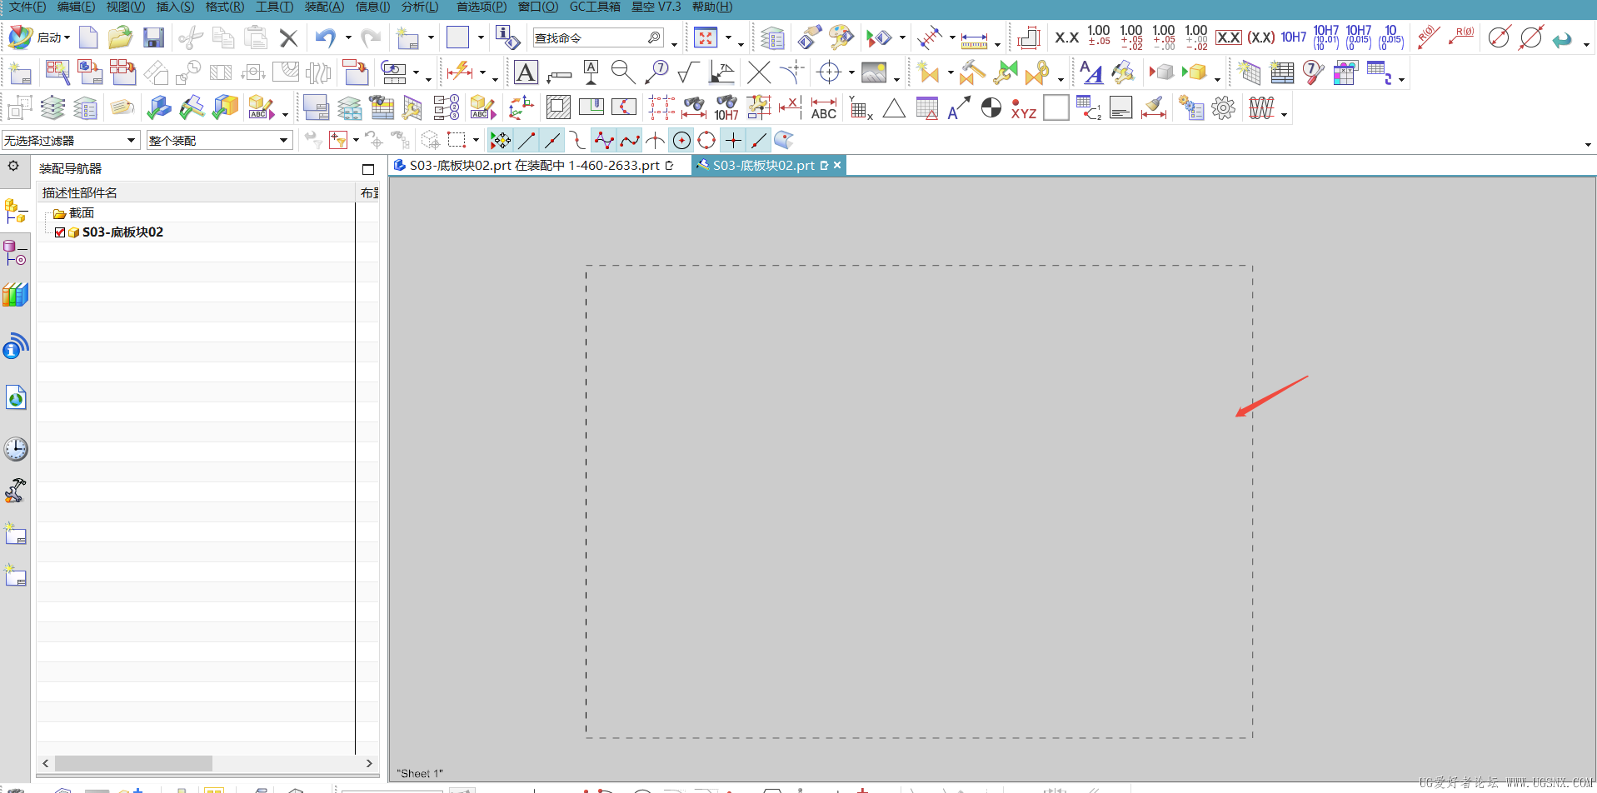Open a file with the folder icon
The width and height of the screenshot is (1597, 793).
[x=120, y=37]
